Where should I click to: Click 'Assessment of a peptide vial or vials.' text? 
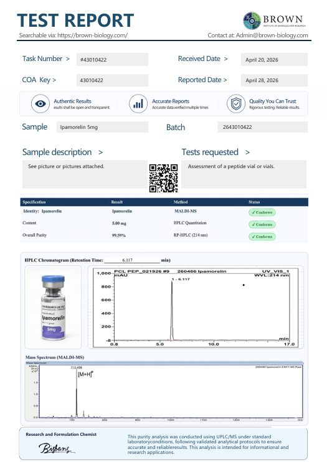point(231,166)
